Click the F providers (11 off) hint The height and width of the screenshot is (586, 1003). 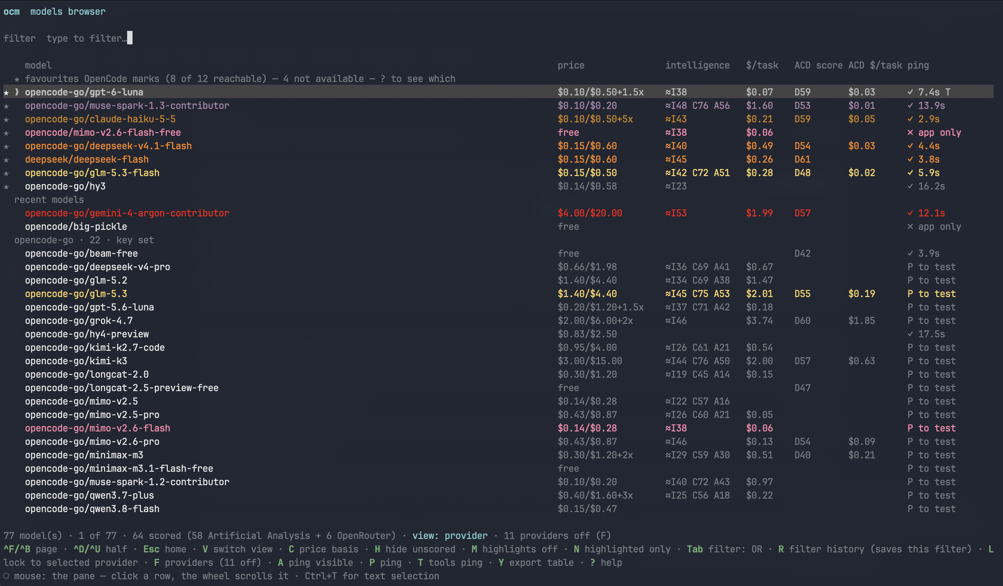point(208,562)
